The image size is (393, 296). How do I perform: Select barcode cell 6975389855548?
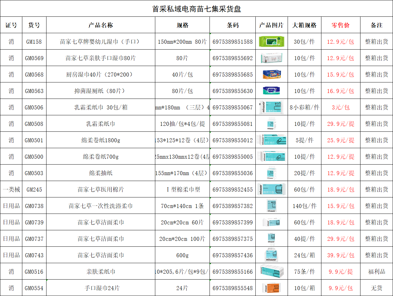[233, 288]
